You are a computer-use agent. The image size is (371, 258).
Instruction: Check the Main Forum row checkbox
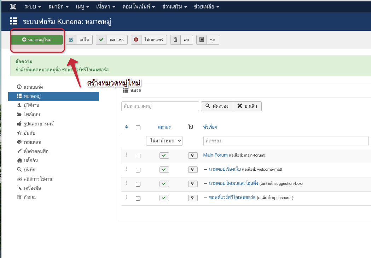point(138,156)
